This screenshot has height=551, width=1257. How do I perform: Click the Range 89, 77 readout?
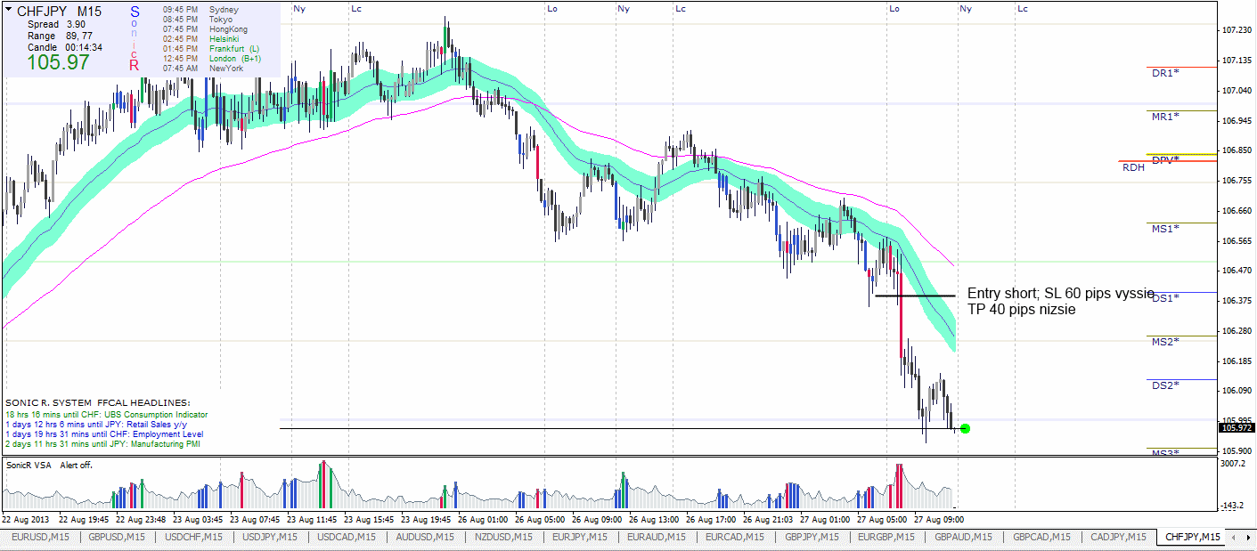pos(61,36)
